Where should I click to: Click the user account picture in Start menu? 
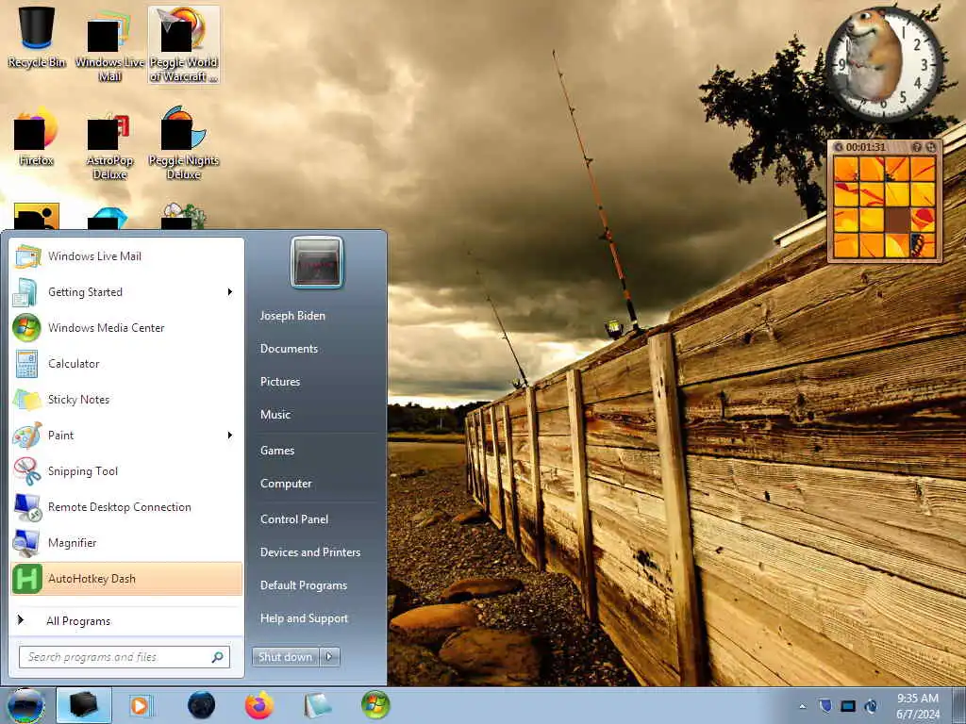click(x=317, y=262)
